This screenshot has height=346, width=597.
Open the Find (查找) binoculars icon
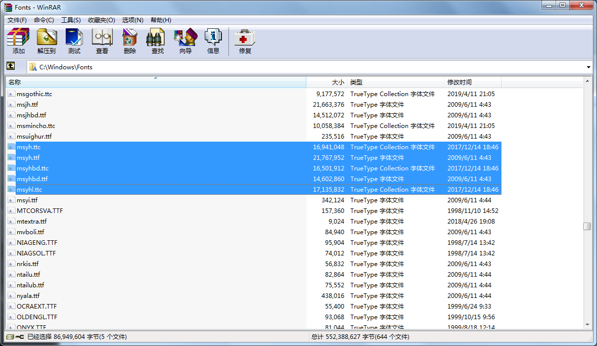[158, 41]
